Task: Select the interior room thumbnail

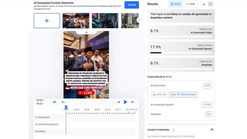Action: pos(130,21)
